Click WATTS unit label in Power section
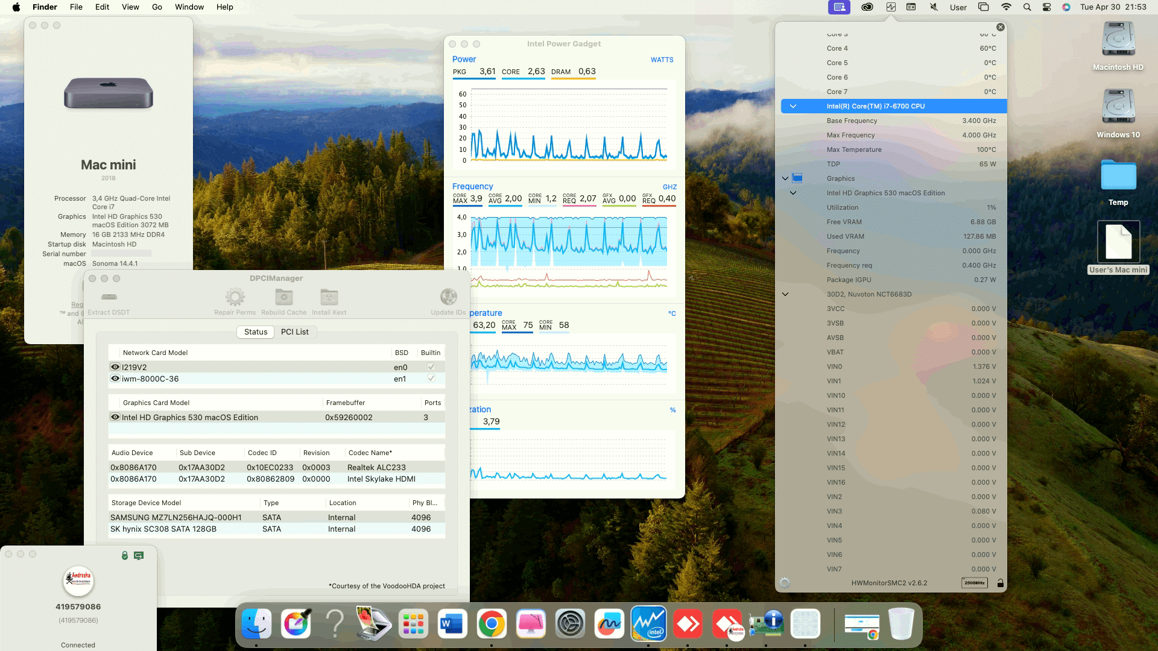The width and height of the screenshot is (1158, 651). [x=662, y=60]
